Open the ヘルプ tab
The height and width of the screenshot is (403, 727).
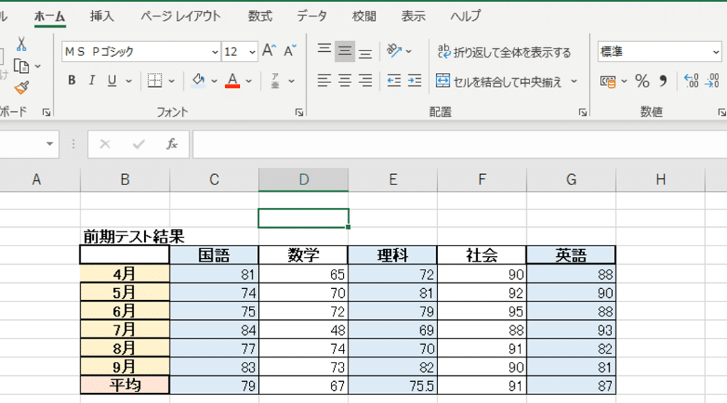click(466, 16)
